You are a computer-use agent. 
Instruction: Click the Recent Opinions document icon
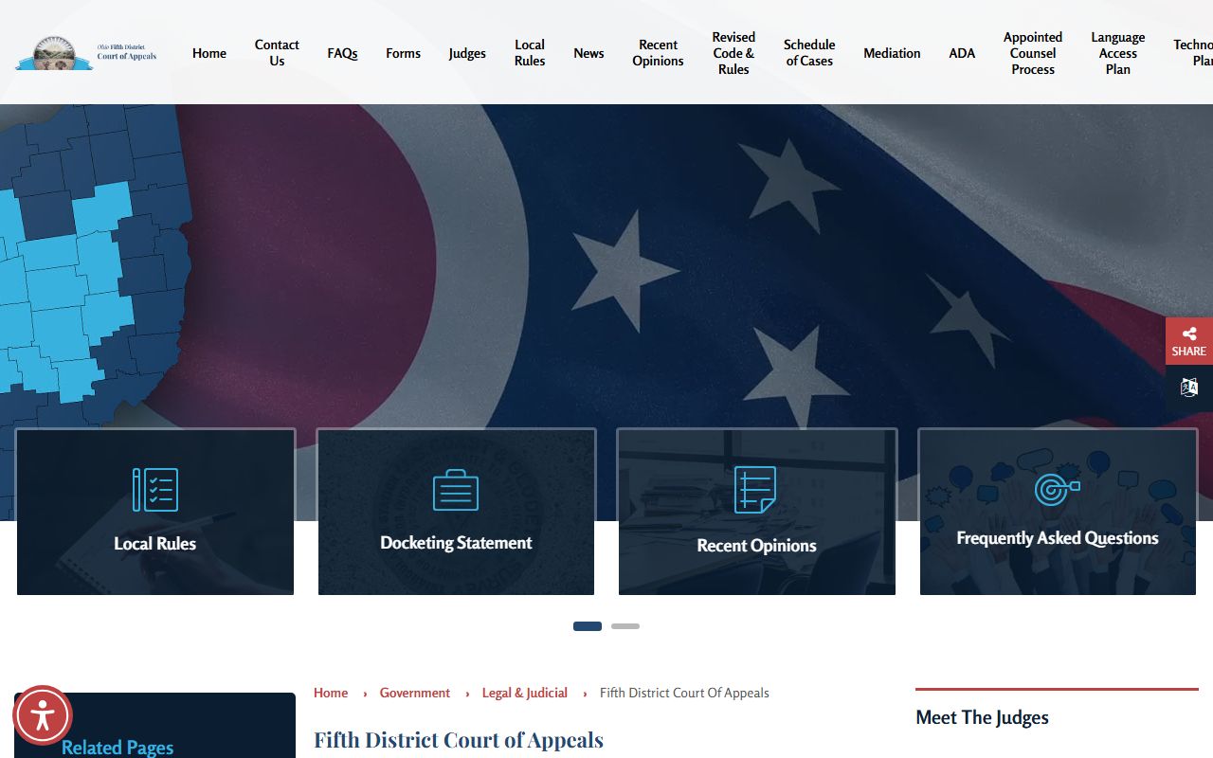click(x=755, y=490)
